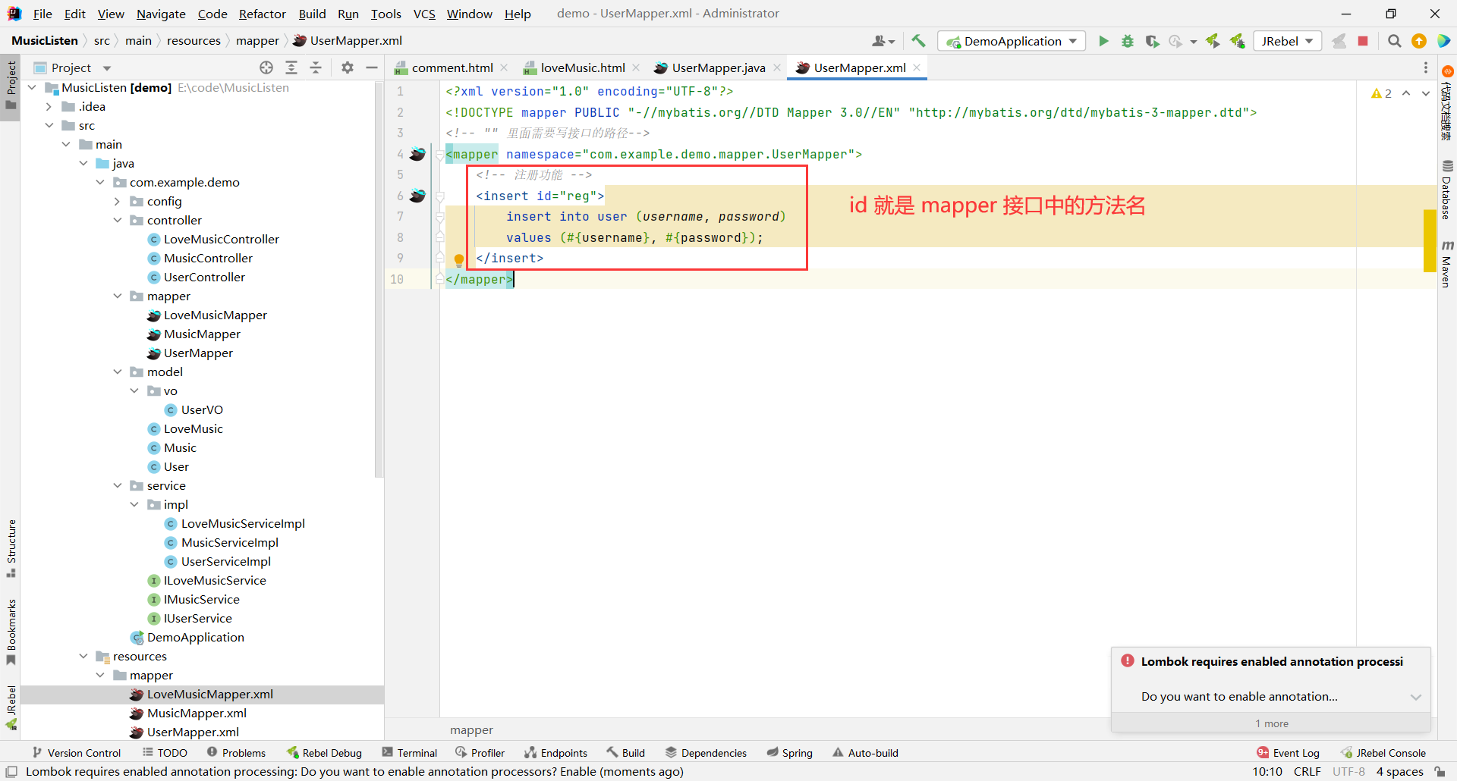Collapse the controller folder in tree
1457x781 pixels.
[x=118, y=221]
